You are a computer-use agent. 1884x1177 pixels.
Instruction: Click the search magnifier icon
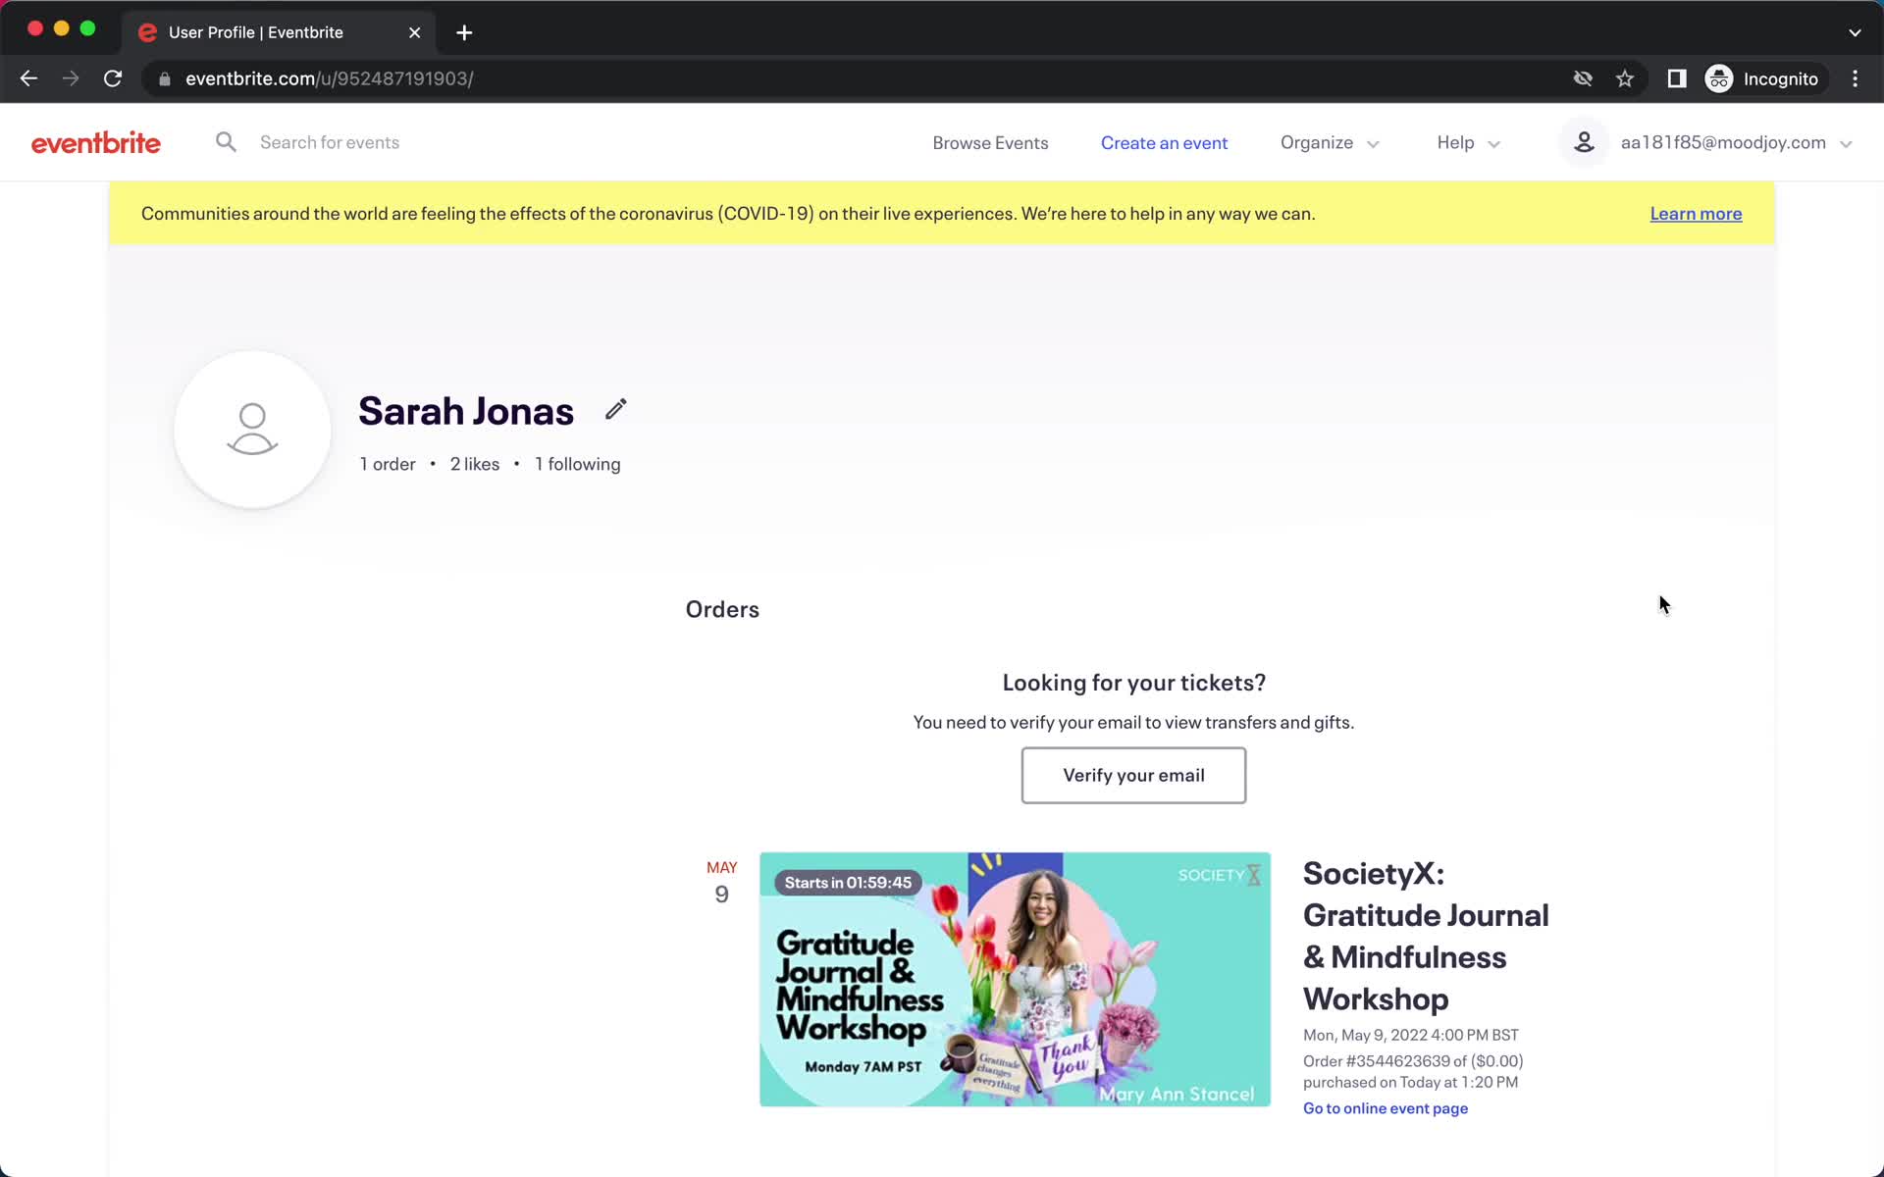[x=227, y=141]
